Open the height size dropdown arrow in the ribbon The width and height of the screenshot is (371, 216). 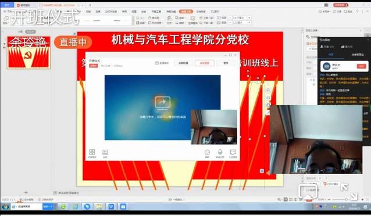click(x=249, y=18)
